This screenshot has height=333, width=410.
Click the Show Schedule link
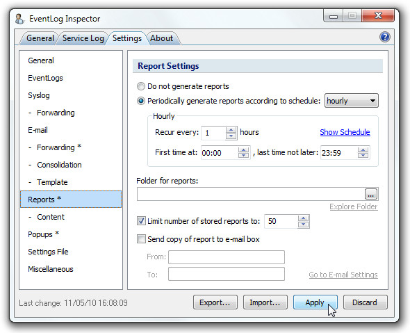[x=345, y=132]
